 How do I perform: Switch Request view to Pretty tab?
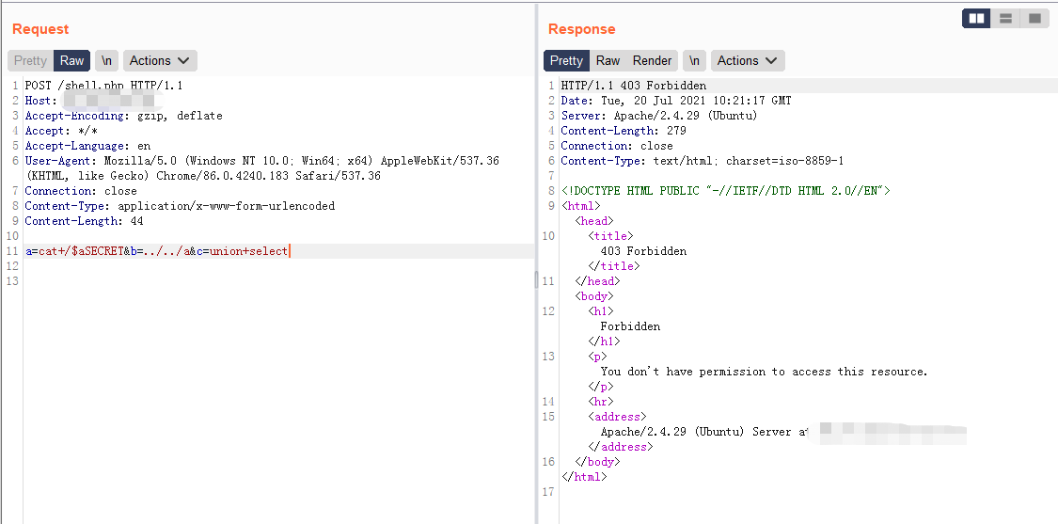click(30, 61)
